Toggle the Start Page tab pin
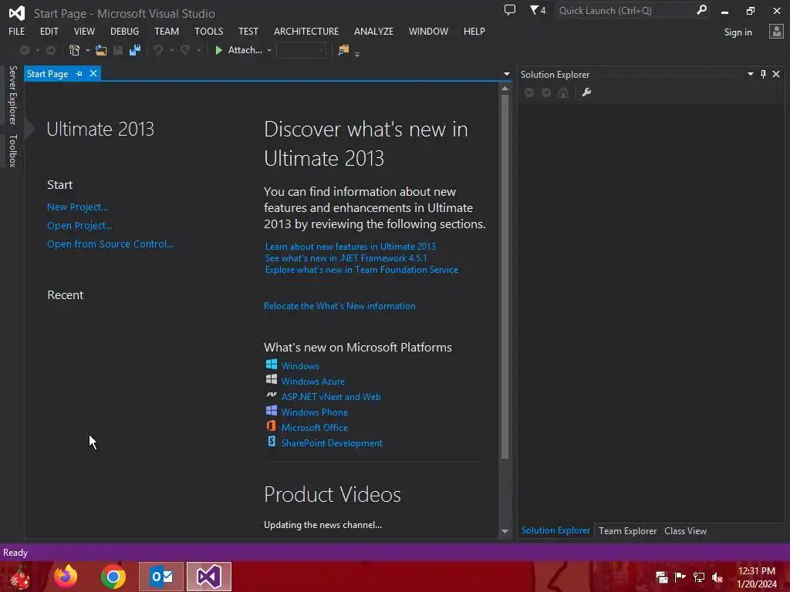790x592 pixels. (79, 73)
